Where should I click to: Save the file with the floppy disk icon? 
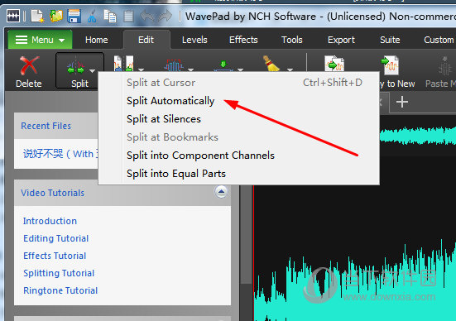tap(74, 16)
